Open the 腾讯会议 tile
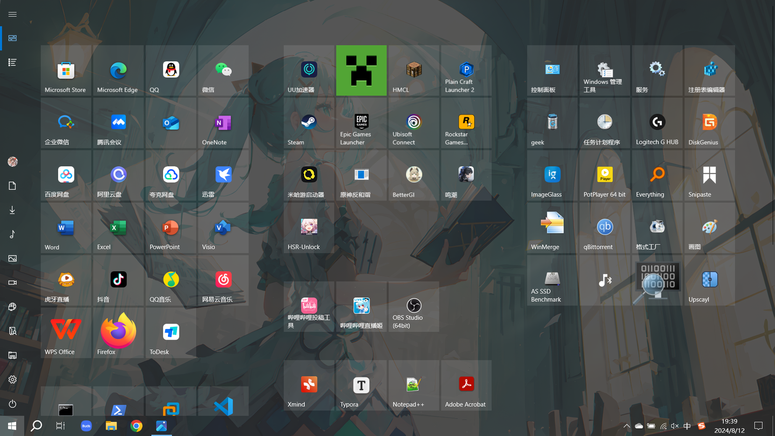This screenshot has height=436, width=775. (x=118, y=123)
